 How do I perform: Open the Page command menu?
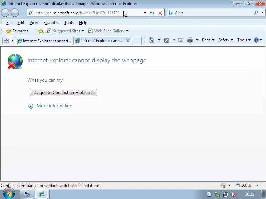pos(208,40)
